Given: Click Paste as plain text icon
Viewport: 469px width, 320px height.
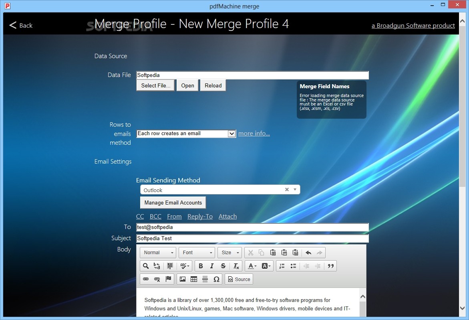Looking at the screenshot, I should tap(284, 253).
